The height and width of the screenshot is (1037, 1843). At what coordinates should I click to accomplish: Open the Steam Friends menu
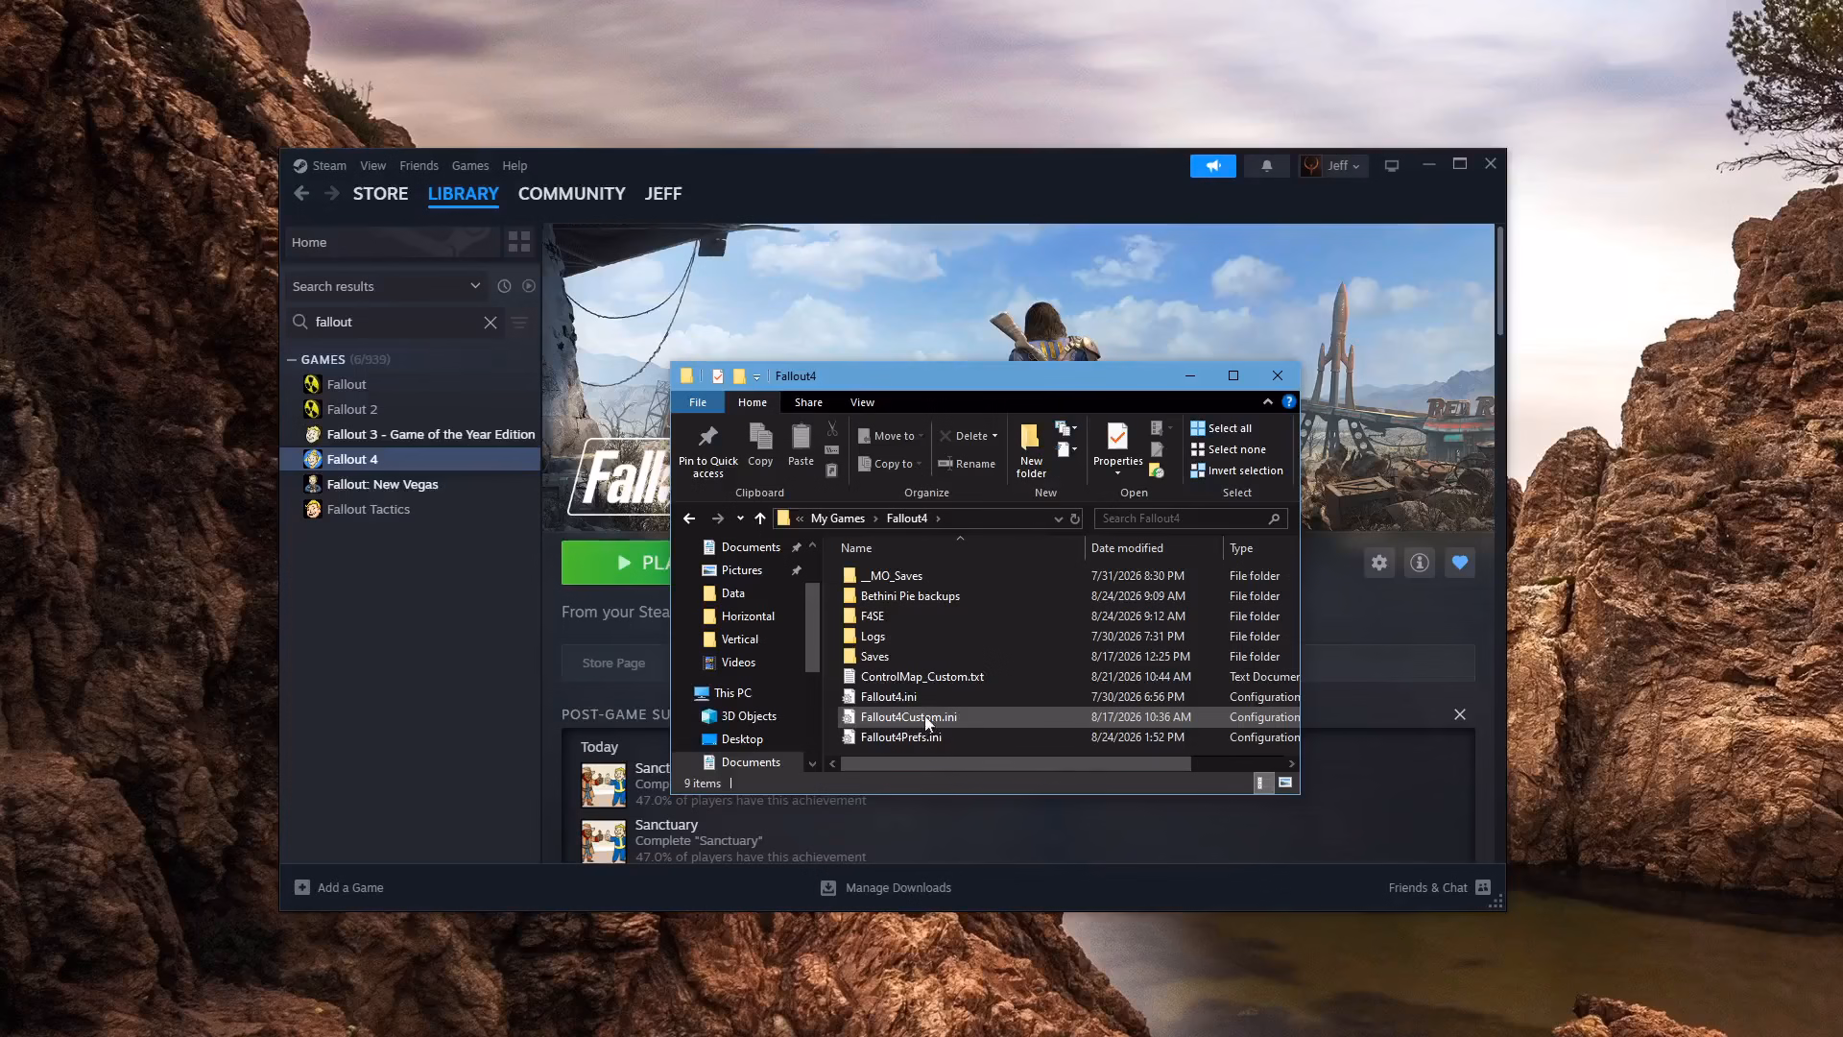click(x=419, y=166)
